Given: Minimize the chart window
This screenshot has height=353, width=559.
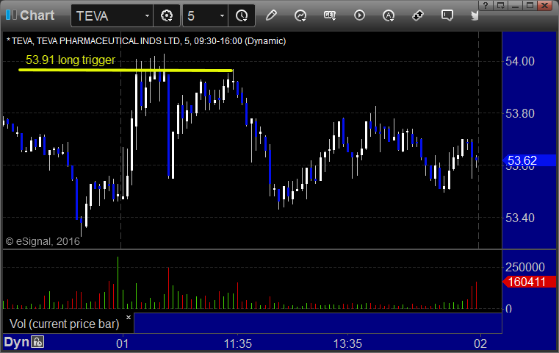Looking at the screenshot, I should pyautogui.click(x=515, y=5).
